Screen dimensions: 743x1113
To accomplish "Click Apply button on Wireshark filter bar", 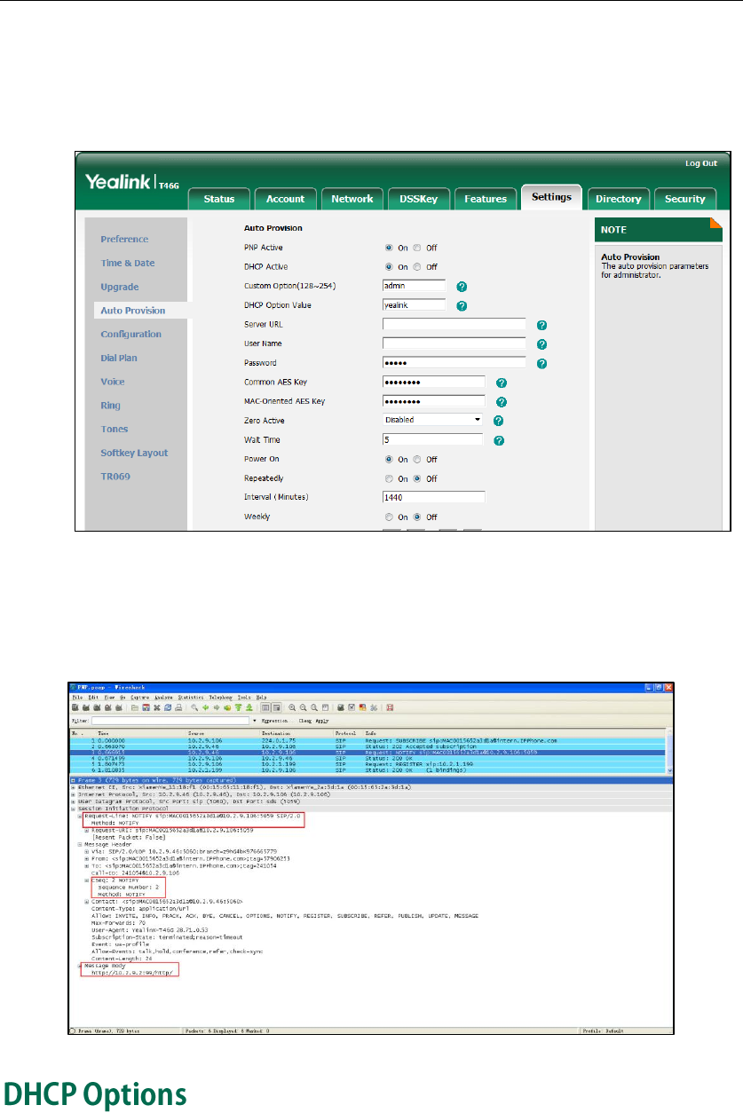I will (321, 721).
